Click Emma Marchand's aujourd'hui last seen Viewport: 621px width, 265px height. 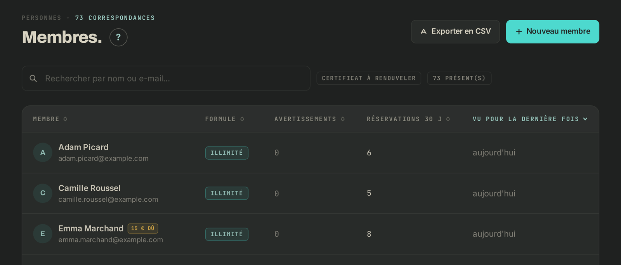(x=494, y=234)
